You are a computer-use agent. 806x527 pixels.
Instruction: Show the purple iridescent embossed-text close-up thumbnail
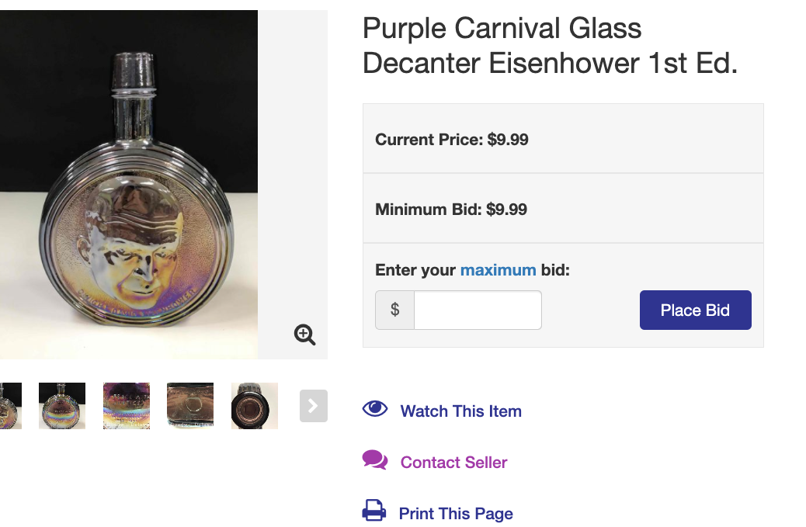(x=127, y=406)
